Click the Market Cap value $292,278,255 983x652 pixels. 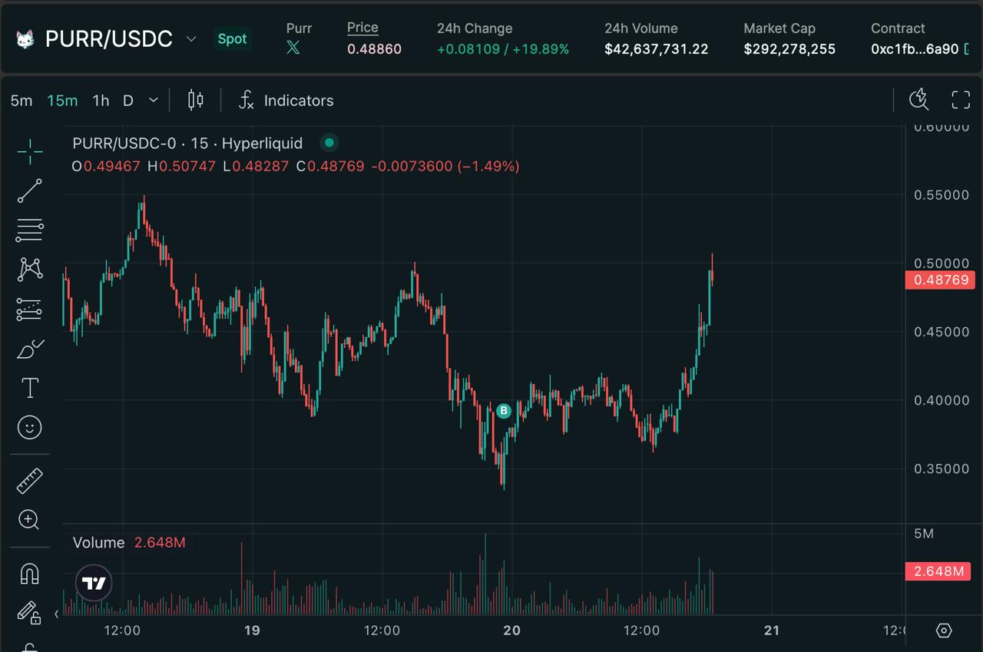[x=789, y=49]
